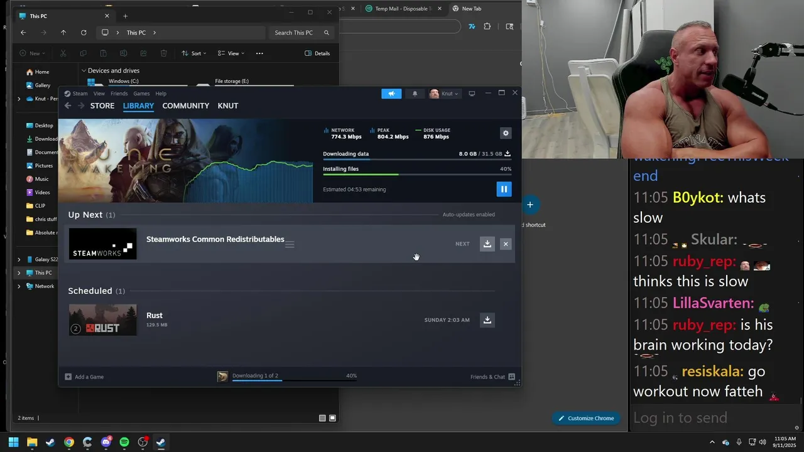Viewport: 804px width, 452px height.
Task: Collapse the Devices and drives group
Action: [x=84, y=70]
